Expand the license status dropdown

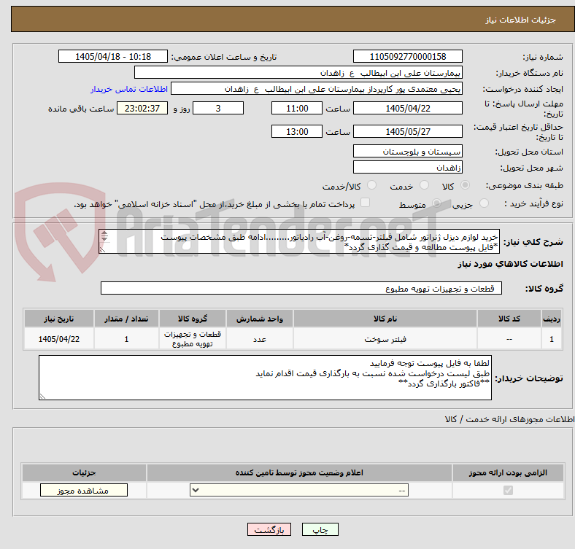(299, 491)
